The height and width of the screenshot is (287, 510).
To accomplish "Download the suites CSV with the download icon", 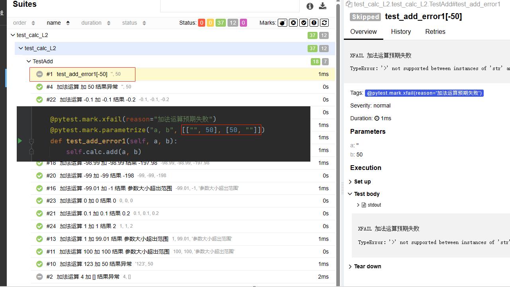I will coord(323,6).
